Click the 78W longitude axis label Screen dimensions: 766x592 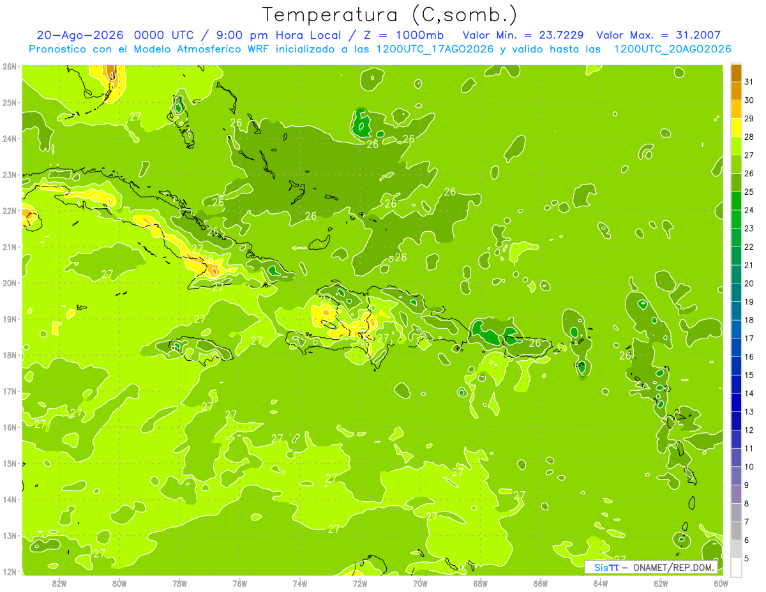click(x=179, y=583)
